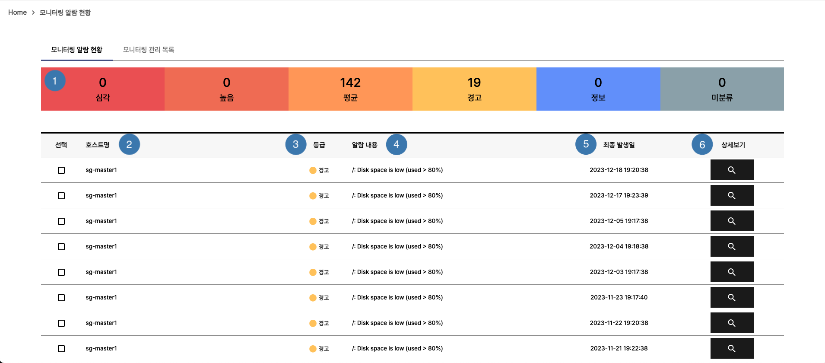This screenshot has width=825, height=363.
Task: Show details for the 2023-11-23 19:17:40 alarm
Action: coord(732,297)
